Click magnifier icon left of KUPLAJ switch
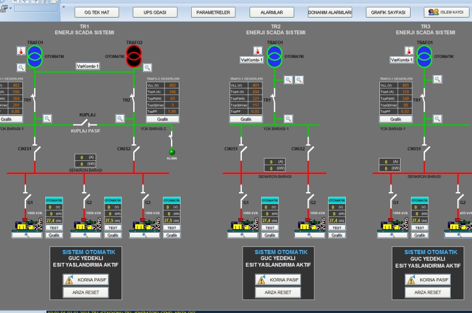 [x=47, y=118]
